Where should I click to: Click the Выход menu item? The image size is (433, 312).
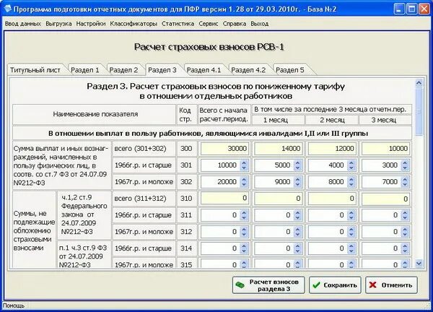pyautogui.click(x=260, y=24)
